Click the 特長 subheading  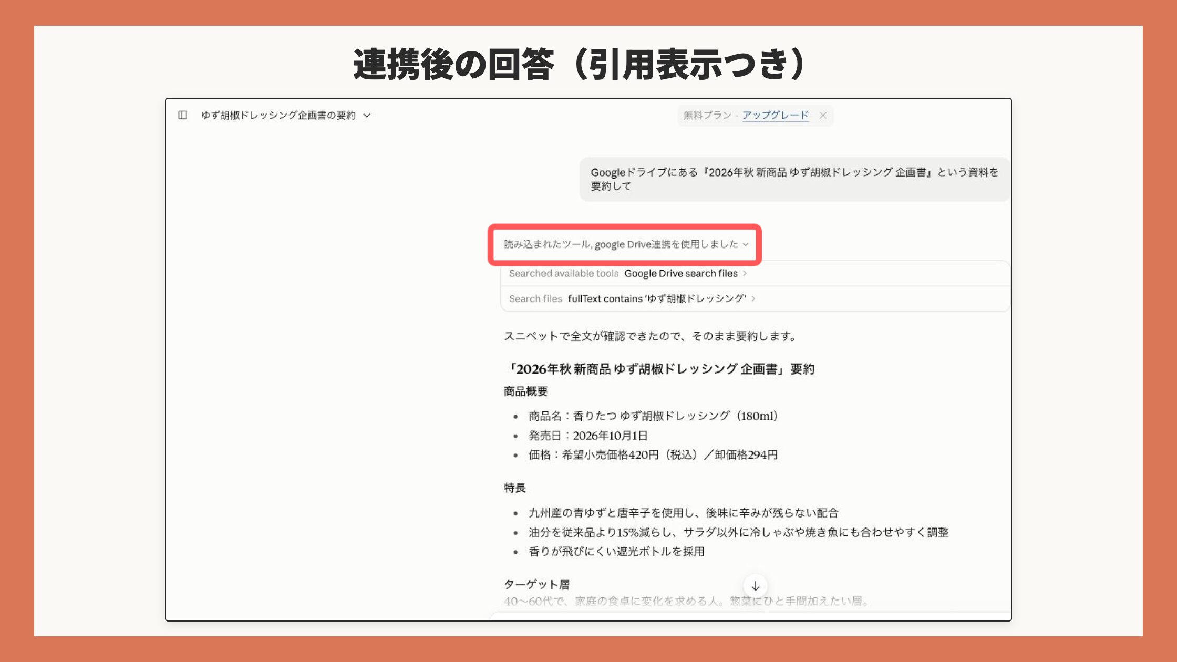[x=514, y=488]
